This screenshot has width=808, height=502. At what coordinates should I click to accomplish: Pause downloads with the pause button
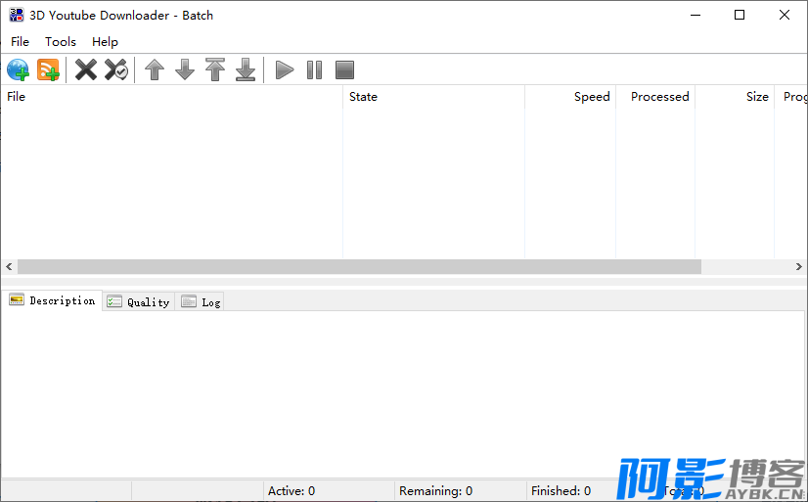(x=314, y=69)
